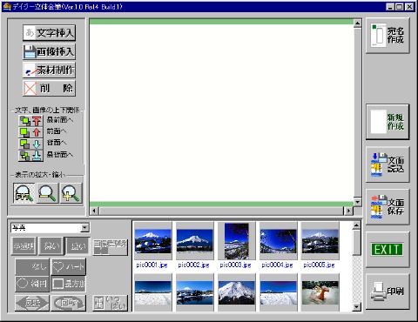Toggle the 長方形 rectangle shape mask
The image size is (418, 322).
[x=69, y=284]
